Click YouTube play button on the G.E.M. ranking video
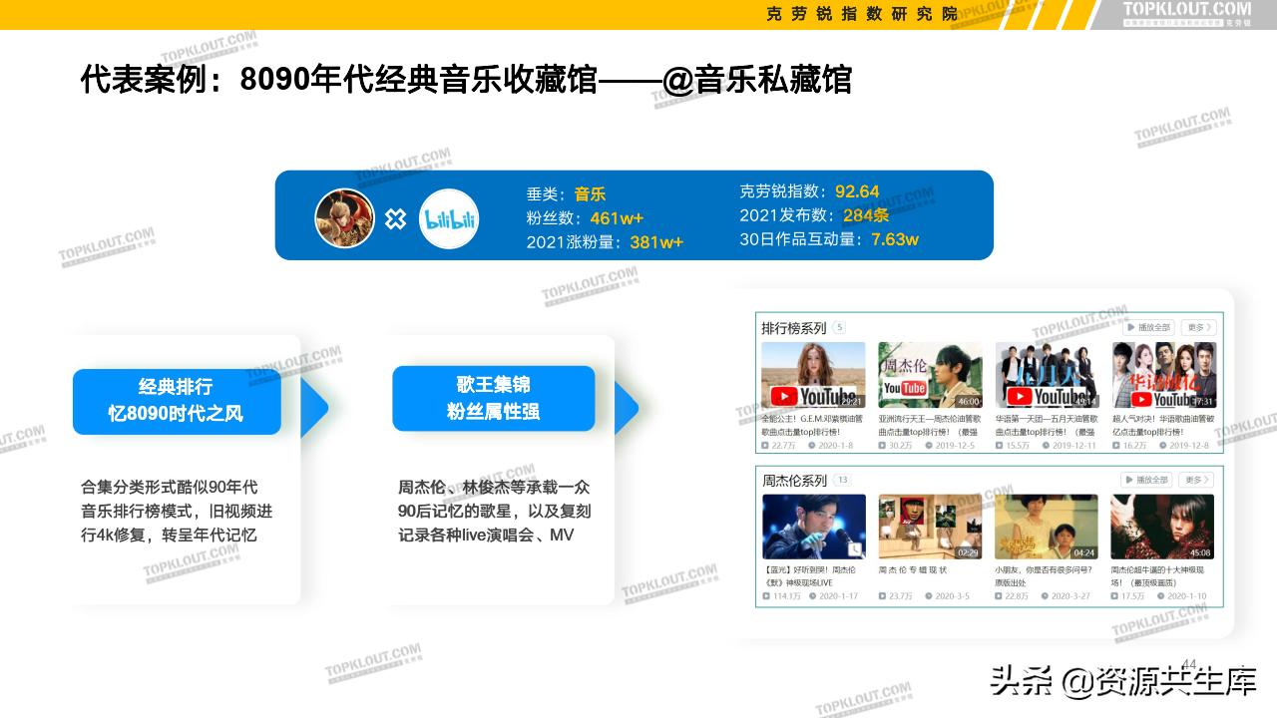This screenshot has height=718, width=1277. pyautogui.click(x=784, y=395)
